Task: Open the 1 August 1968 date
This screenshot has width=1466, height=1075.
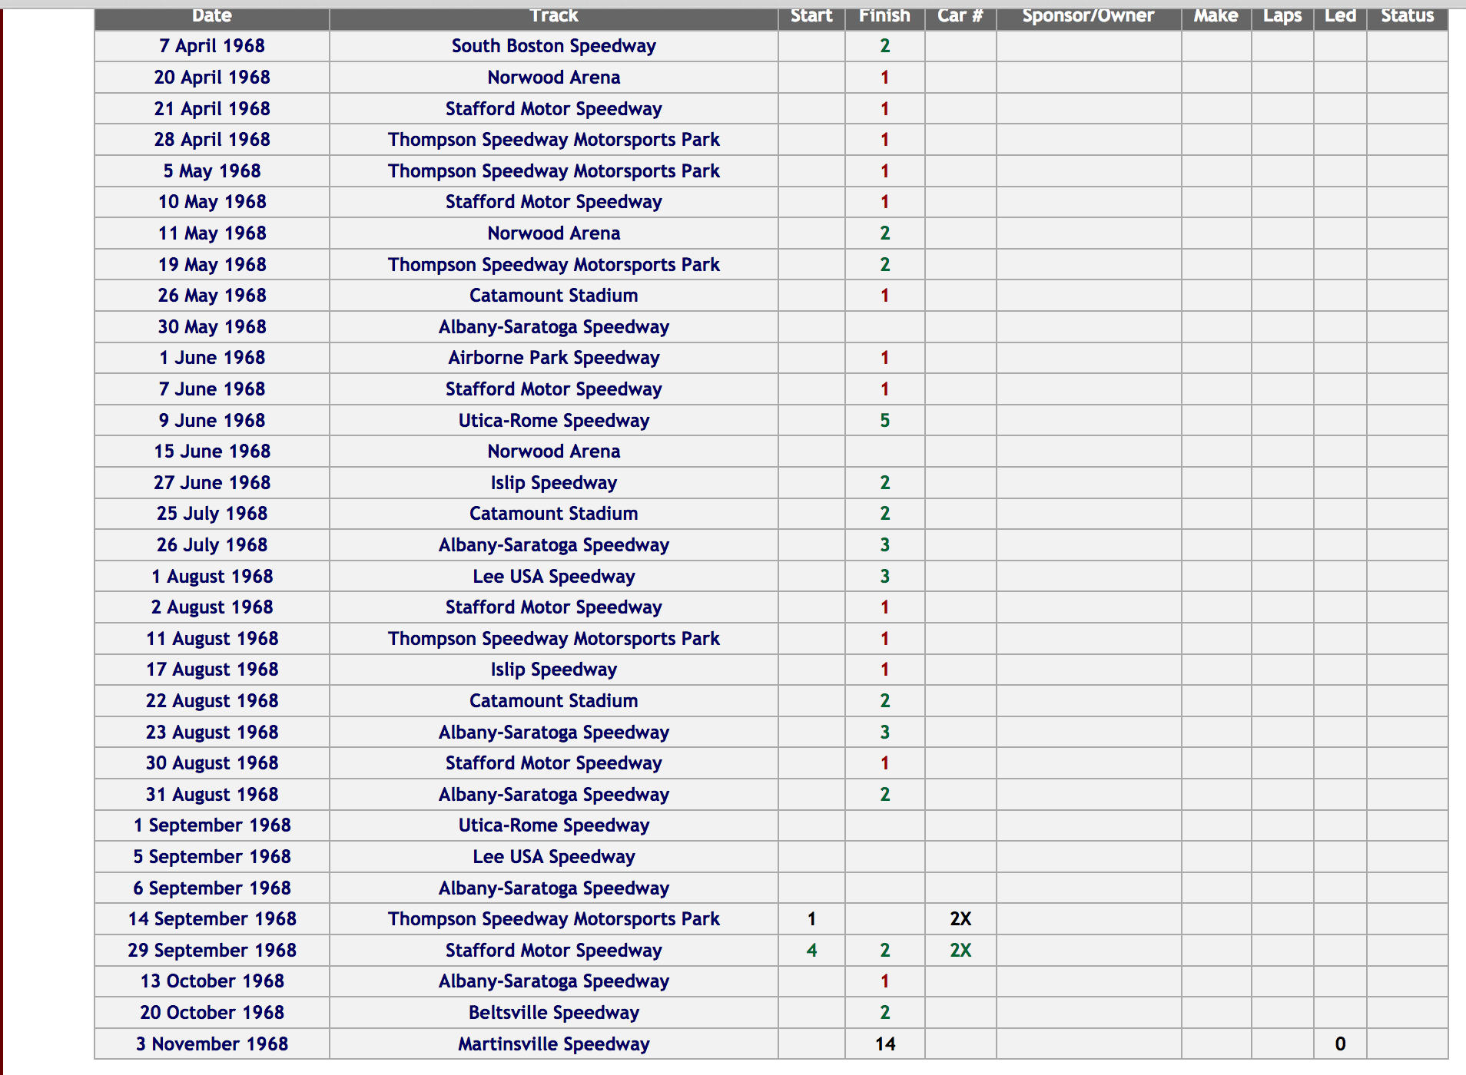Action: [212, 577]
